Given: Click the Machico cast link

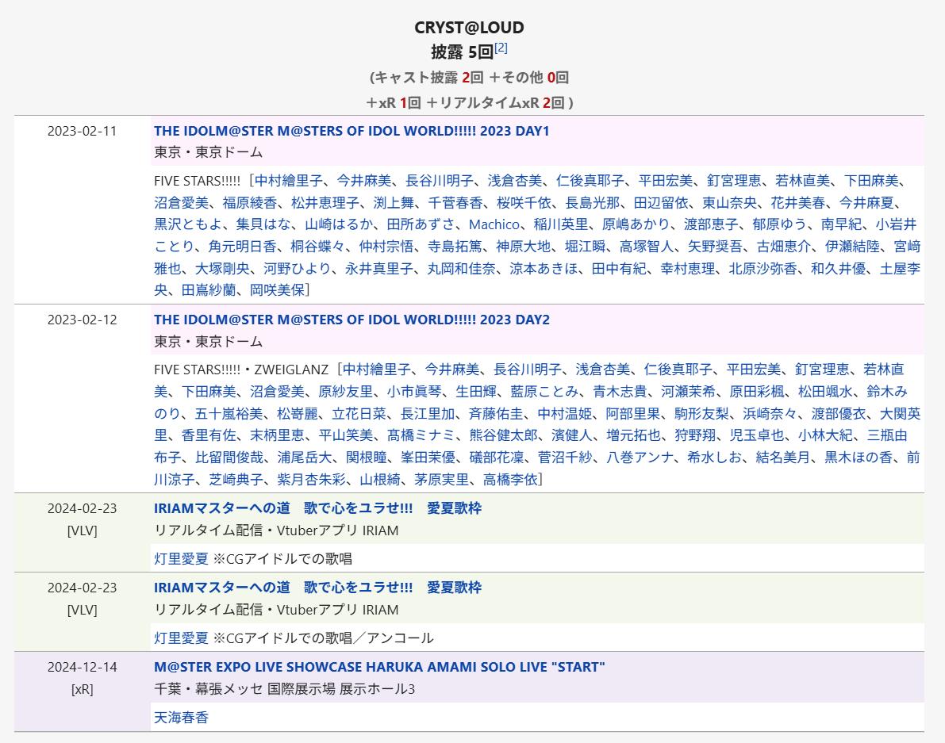Looking at the screenshot, I should [x=494, y=224].
